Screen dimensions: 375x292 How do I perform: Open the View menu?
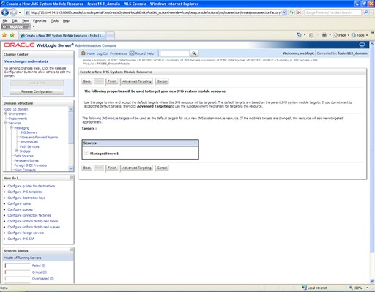point(25,20)
